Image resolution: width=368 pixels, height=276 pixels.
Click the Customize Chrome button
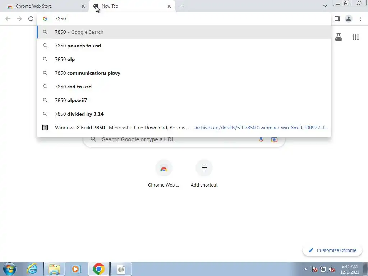click(x=332, y=250)
